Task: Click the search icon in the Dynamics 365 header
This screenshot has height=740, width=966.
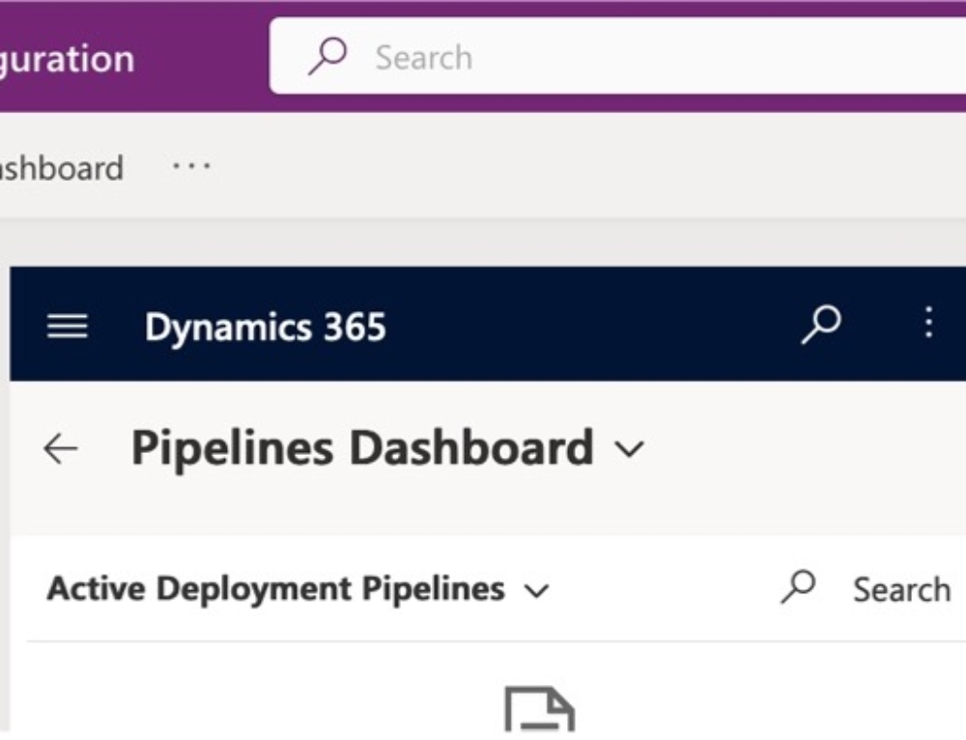Action: pos(820,326)
